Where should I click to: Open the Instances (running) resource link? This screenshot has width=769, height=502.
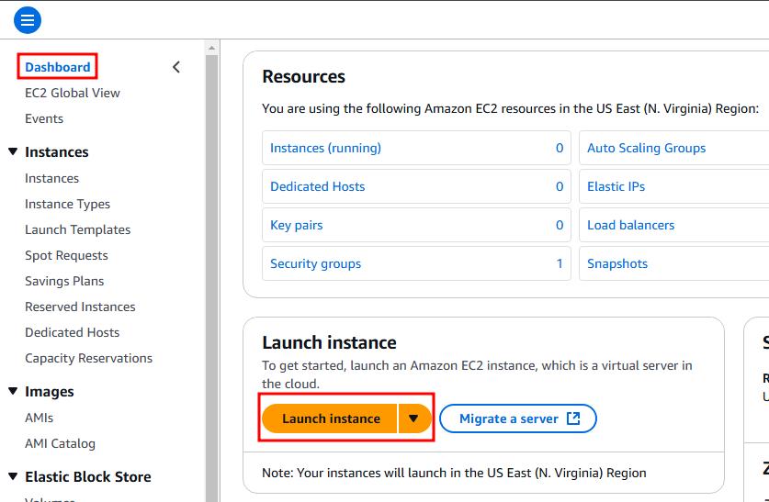coord(325,148)
